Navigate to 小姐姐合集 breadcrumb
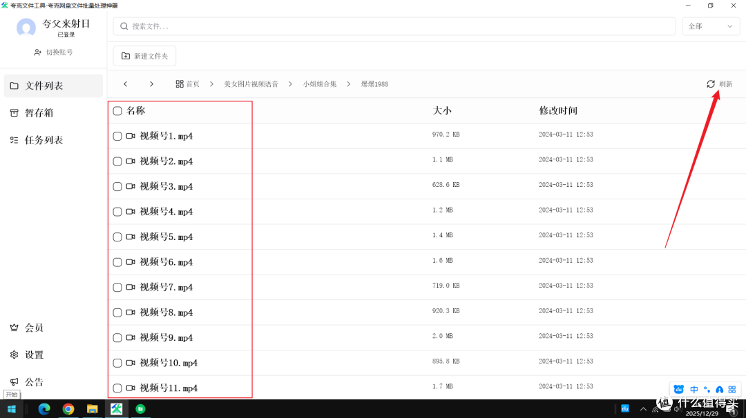The height and width of the screenshot is (418, 746). click(320, 84)
